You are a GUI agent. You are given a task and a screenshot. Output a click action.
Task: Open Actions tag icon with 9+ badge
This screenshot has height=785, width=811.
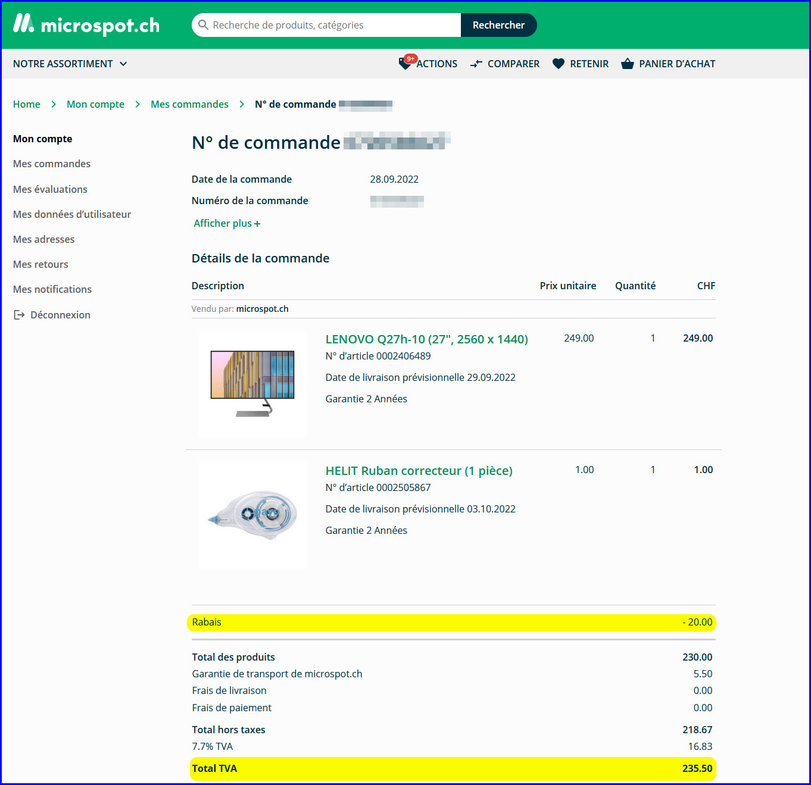(x=405, y=63)
